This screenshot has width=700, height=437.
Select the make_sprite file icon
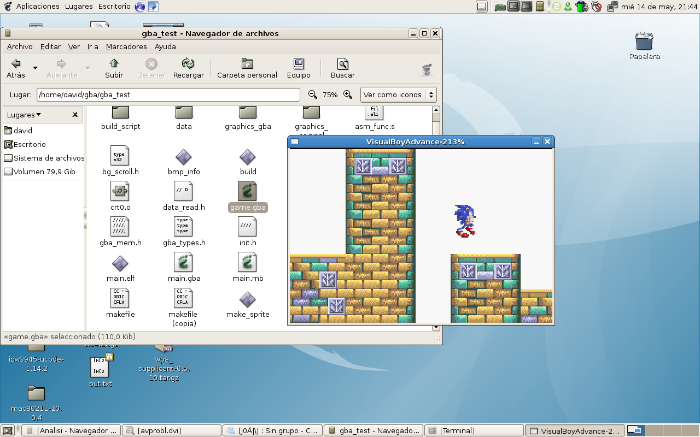pyautogui.click(x=248, y=300)
